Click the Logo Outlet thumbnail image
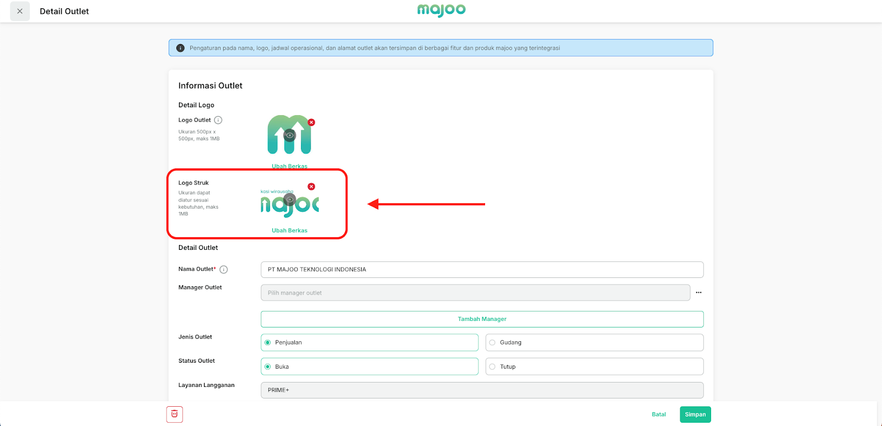882x426 pixels. (x=289, y=134)
